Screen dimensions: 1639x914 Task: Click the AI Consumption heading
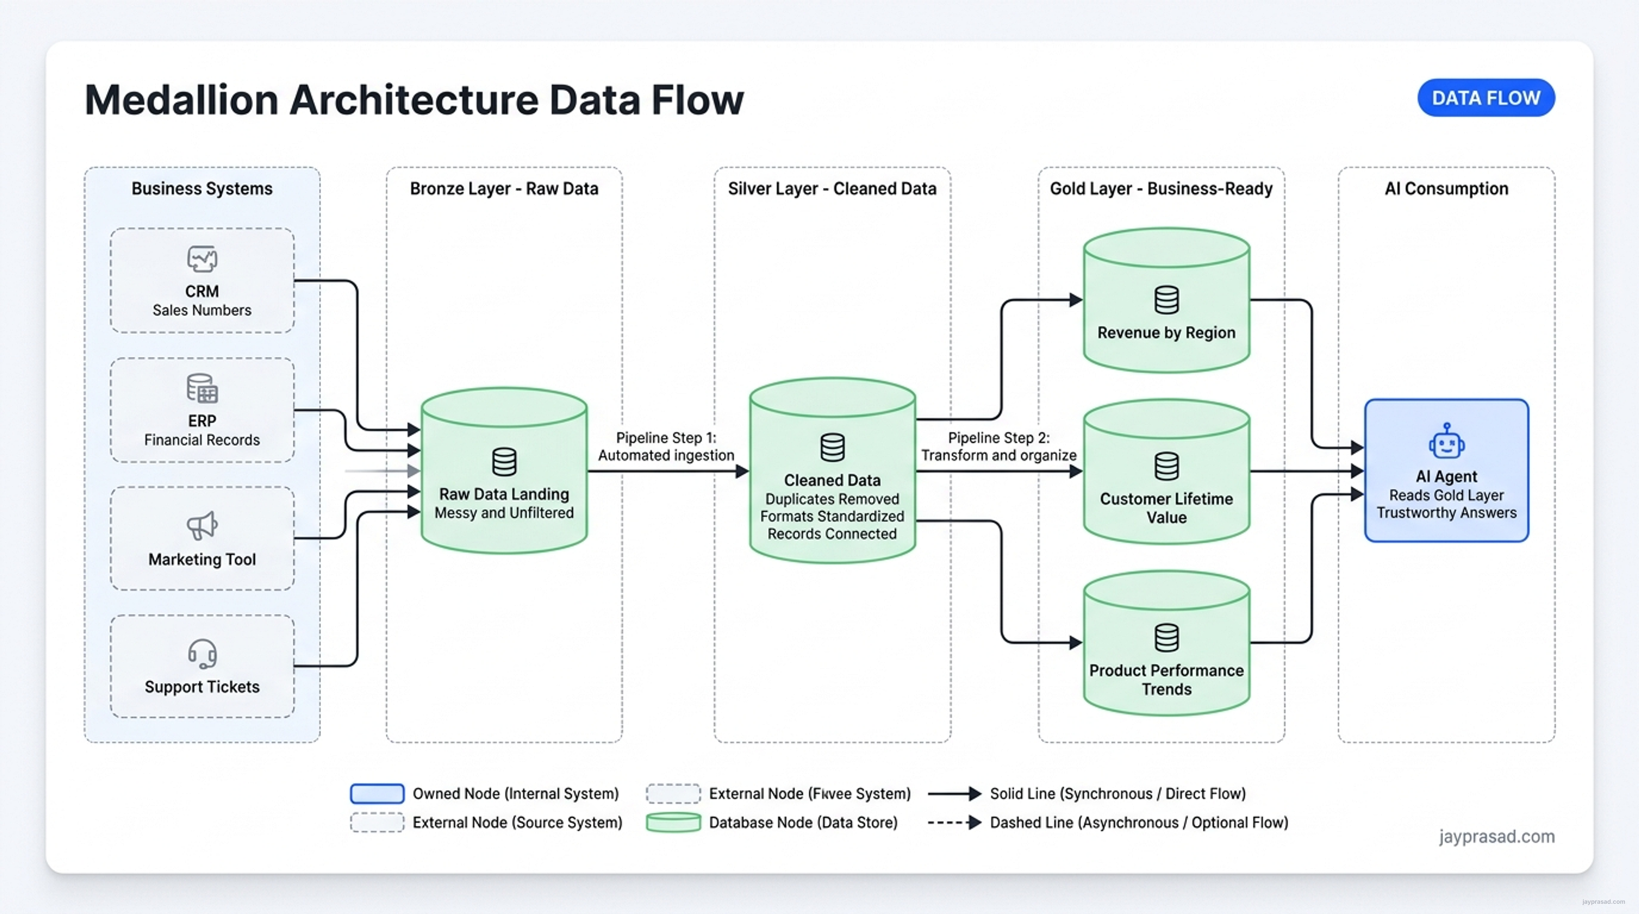[1446, 189]
